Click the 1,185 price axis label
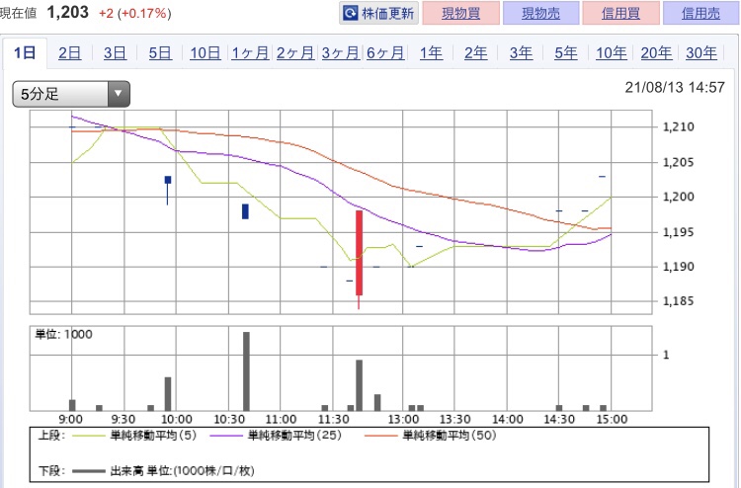The width and height of the screenshot is (741, 488). pos(679,301)
